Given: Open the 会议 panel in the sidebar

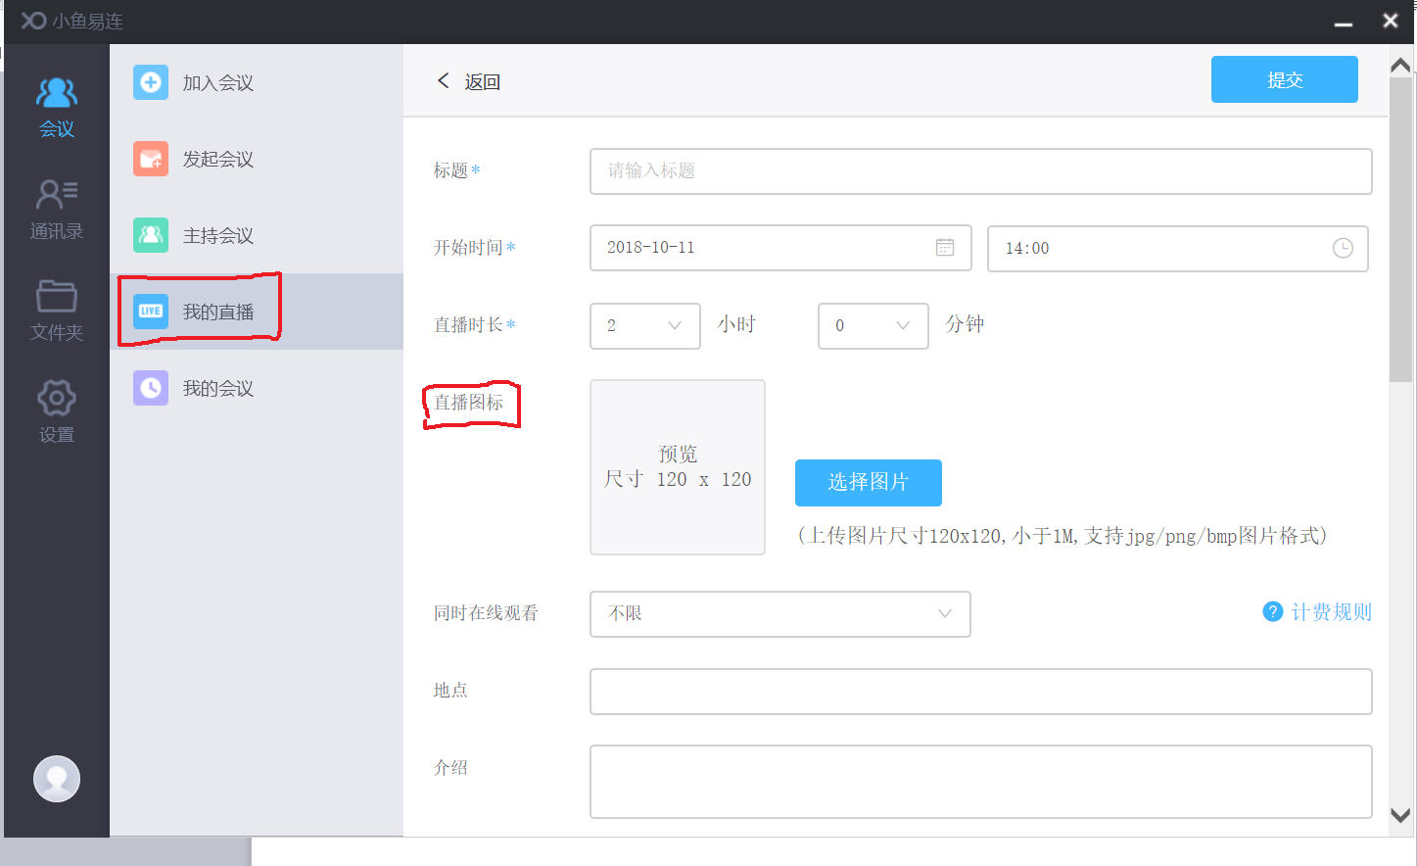Looking at the screenshot, I should coord(56,106).
